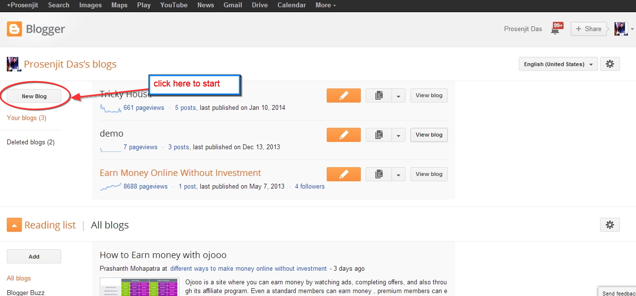The image size is (636, 296).
Task: Go to Search in Google bar
Action: 59,5
